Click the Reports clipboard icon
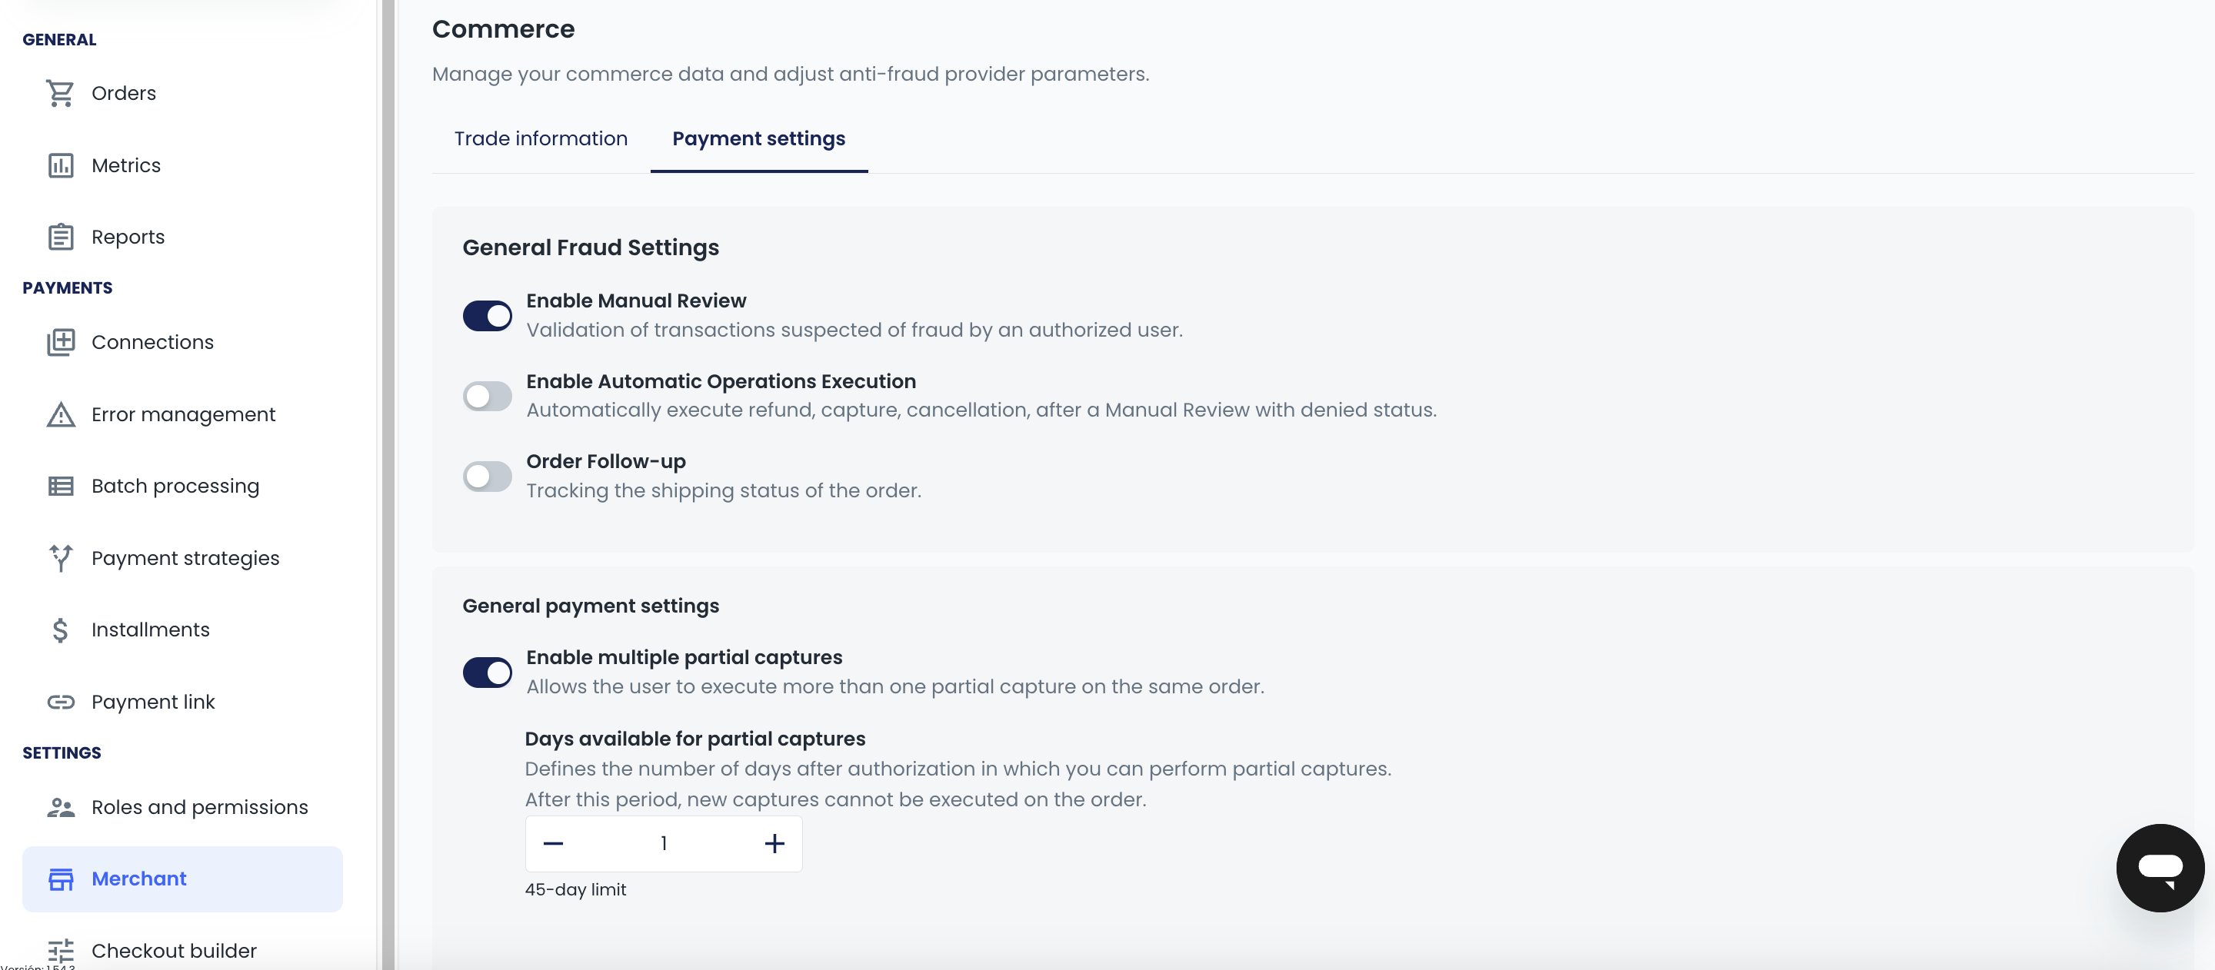This screenshot has width=2215, height=970. point(60,238)
